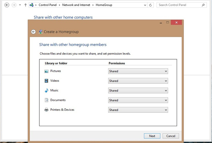Open Printers & Devices permissions dropdown
Image resolution: width=212 pixels, height=143 pixels.
click(x=138, y=110)
